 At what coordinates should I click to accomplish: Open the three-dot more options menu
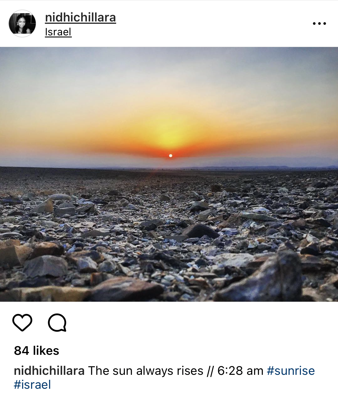(x=319, y=23)
